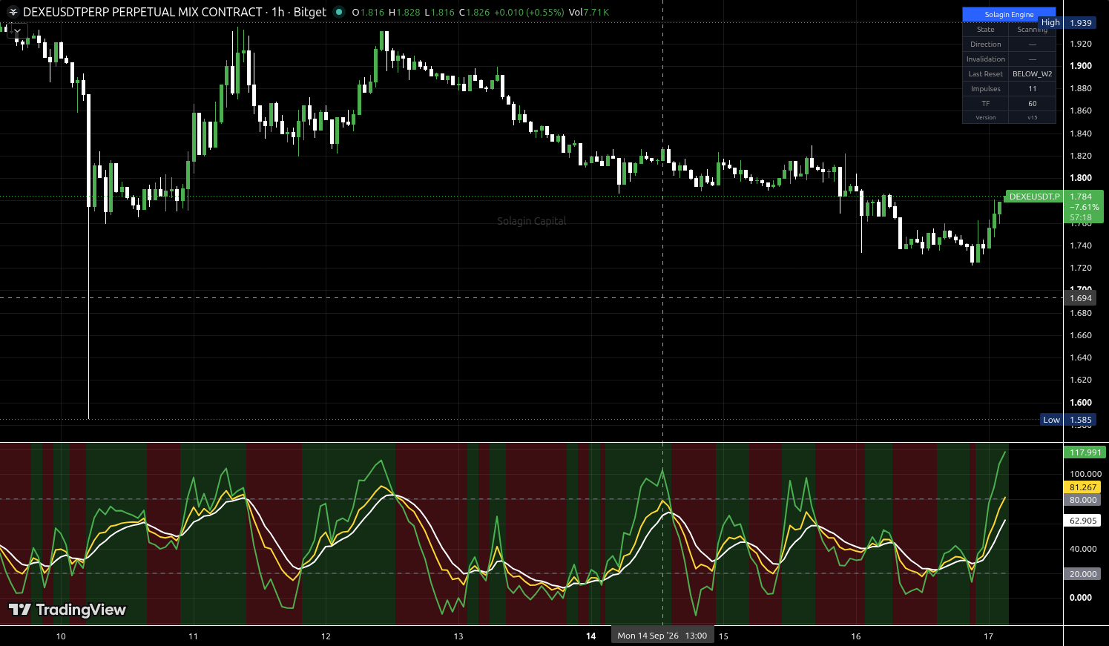Click the 100.000 indicator scale label

(1085, 474)
